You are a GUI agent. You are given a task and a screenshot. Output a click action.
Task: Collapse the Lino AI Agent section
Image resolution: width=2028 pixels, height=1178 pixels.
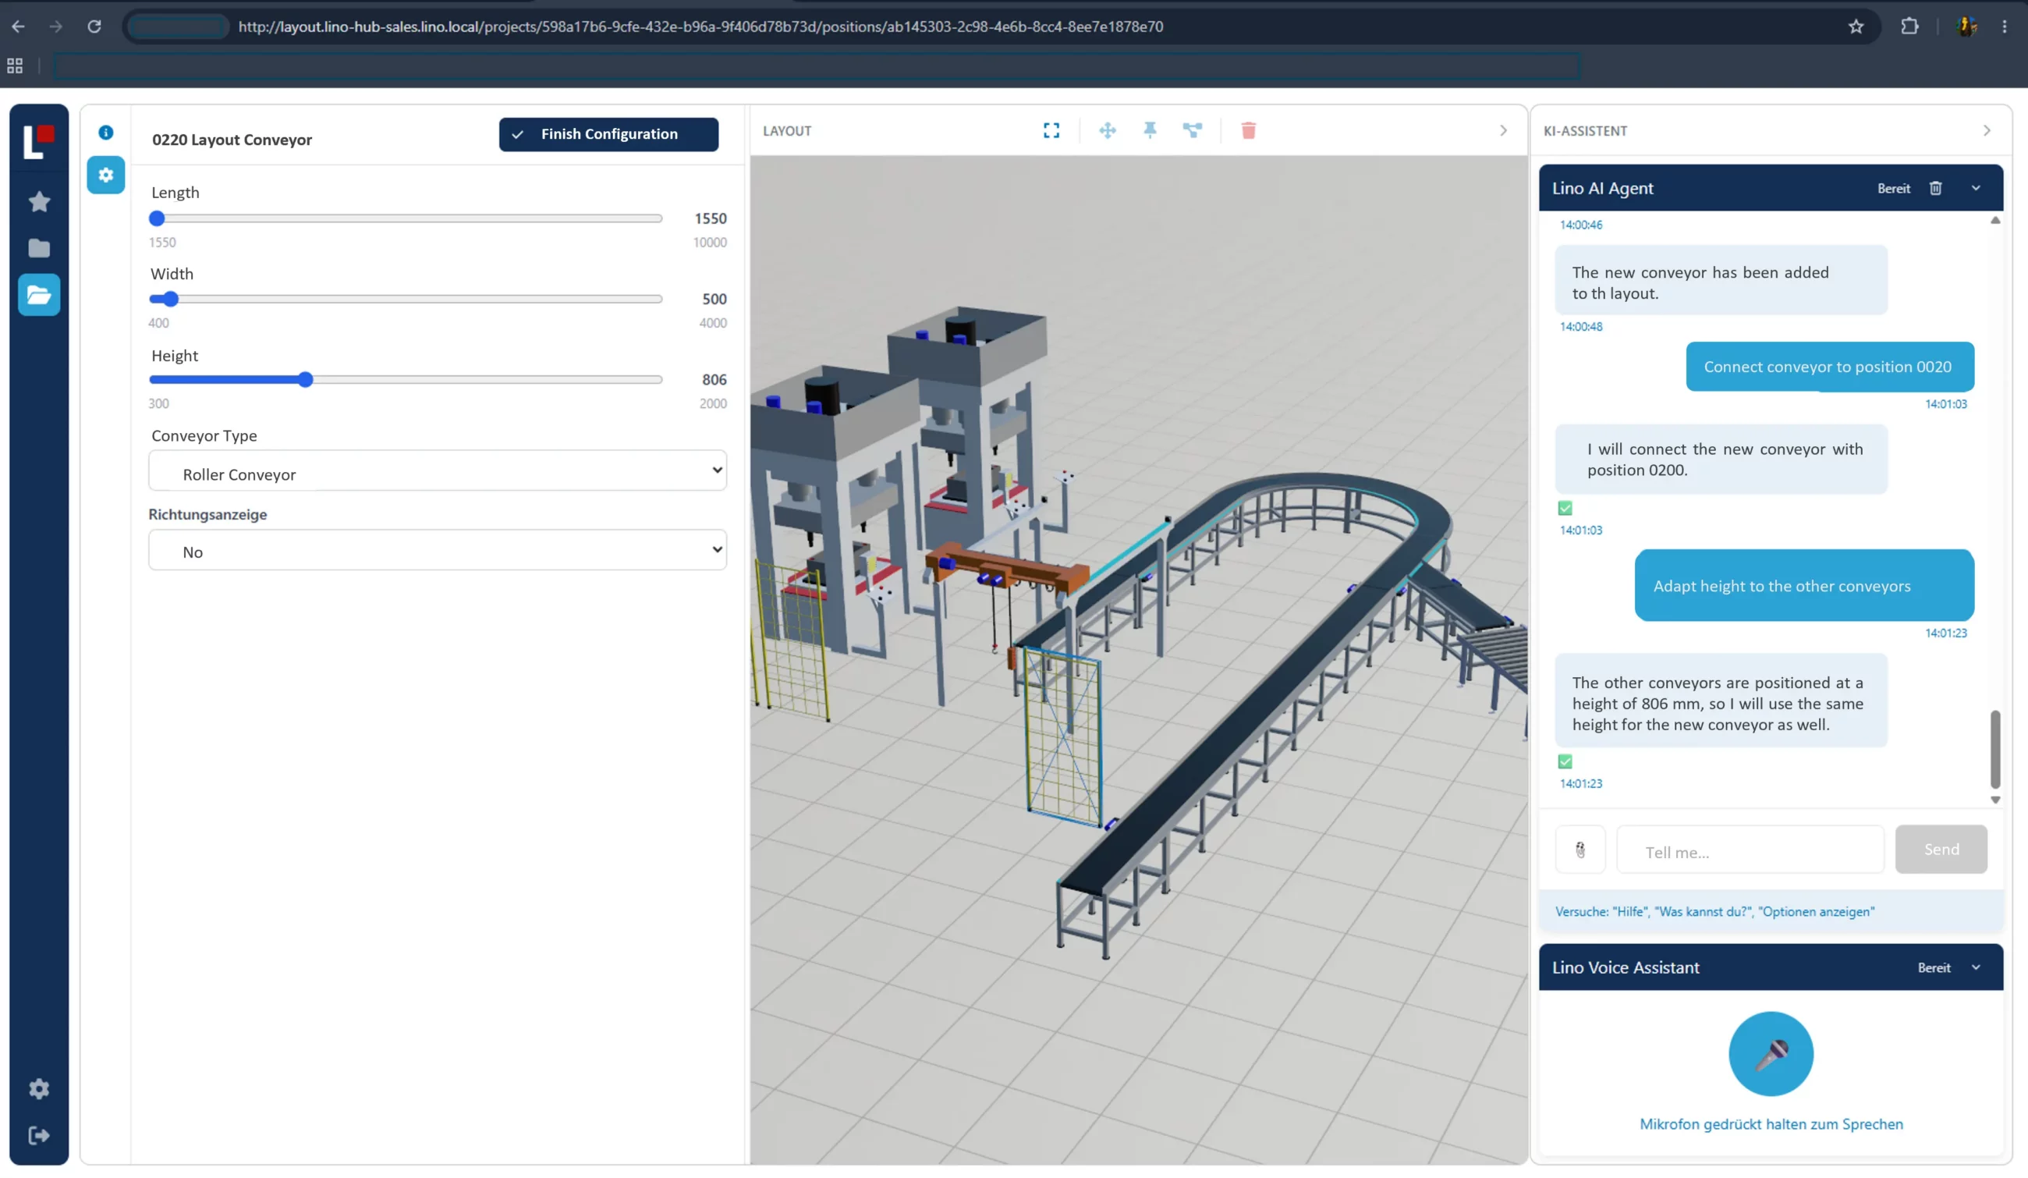click(x=1976, y=188)
